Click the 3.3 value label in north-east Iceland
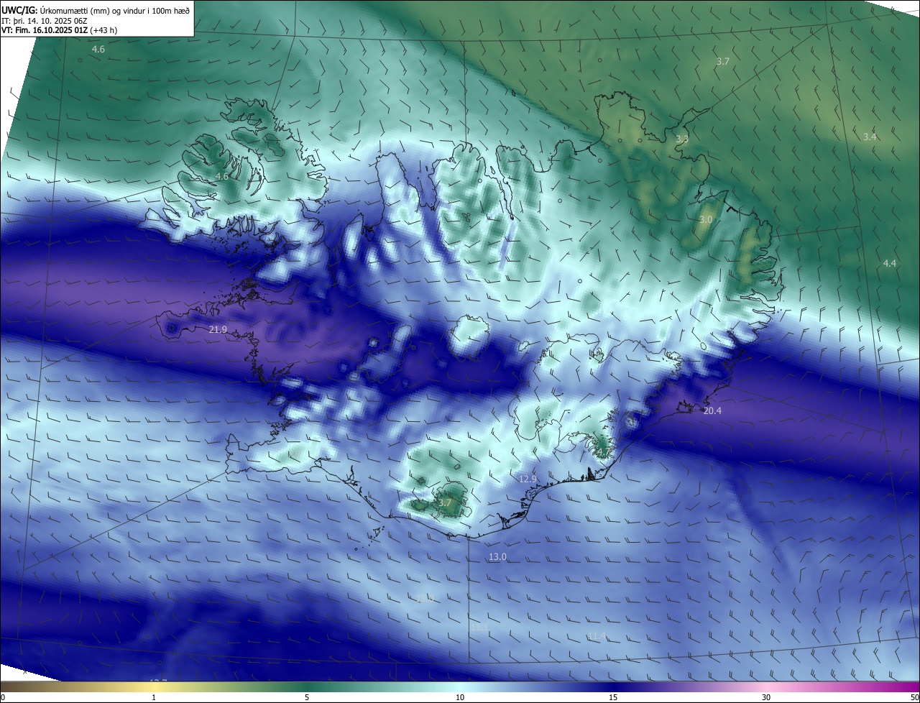This screenshot has width=920, height=703. [x=682, y=139]
